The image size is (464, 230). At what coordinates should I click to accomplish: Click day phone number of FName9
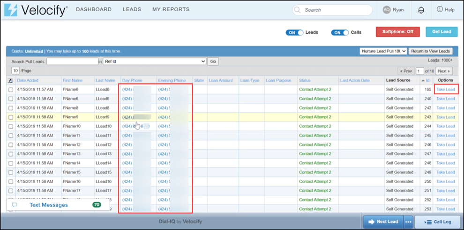[x=136, y=117]
